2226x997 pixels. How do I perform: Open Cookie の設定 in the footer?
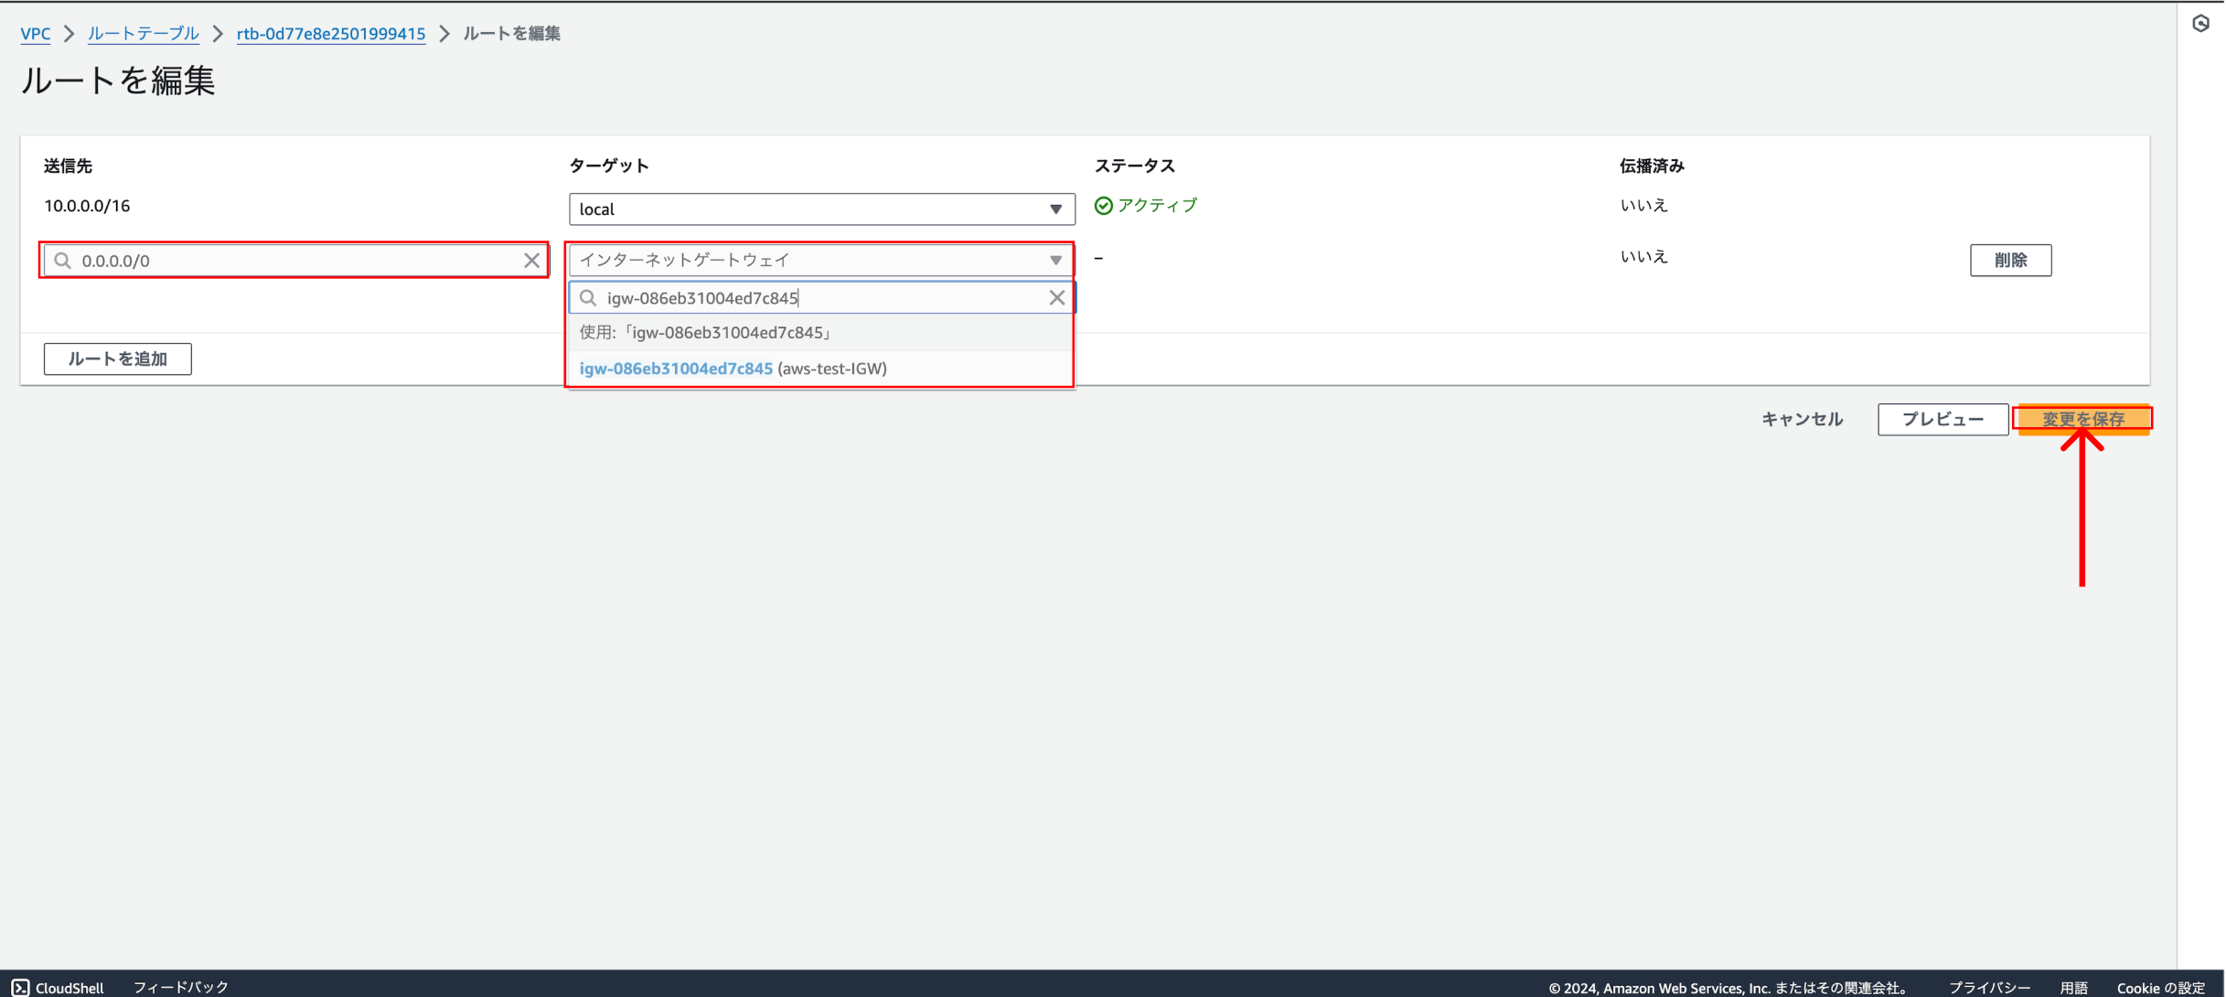point(2160,987)
